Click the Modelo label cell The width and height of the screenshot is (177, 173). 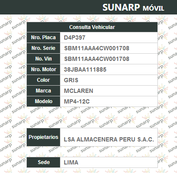[x=43, y=101]
